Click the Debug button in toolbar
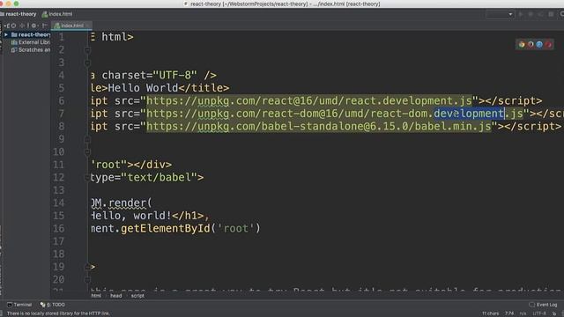Screen dimensions: 564x317 coord(531,14)
